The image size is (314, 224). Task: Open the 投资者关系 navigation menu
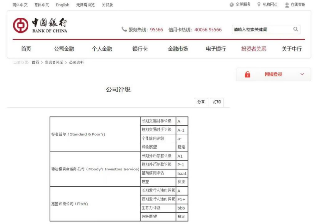coord(253,49)
